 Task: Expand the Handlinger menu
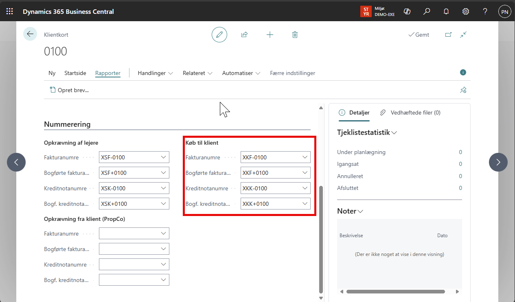(155, 73)
